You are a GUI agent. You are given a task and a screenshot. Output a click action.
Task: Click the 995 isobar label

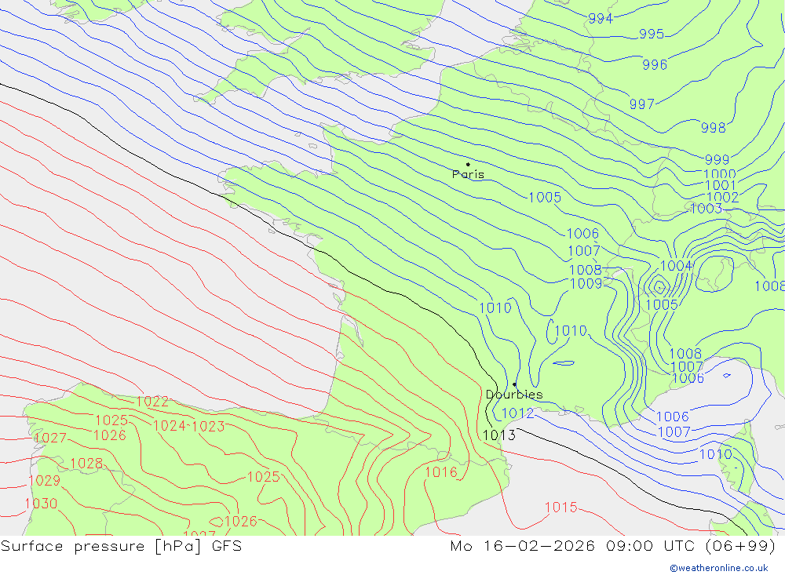click(x=652, y=34)
